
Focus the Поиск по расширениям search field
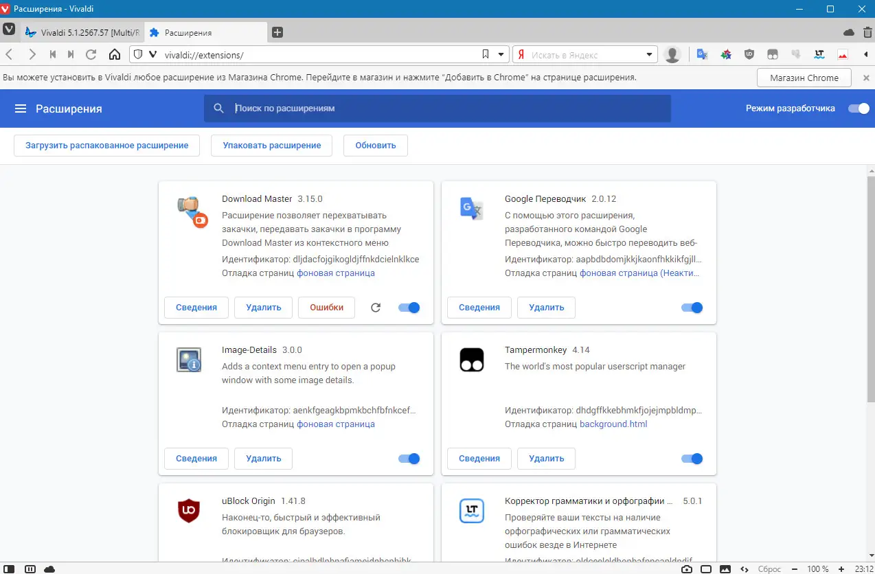(437, 108)
